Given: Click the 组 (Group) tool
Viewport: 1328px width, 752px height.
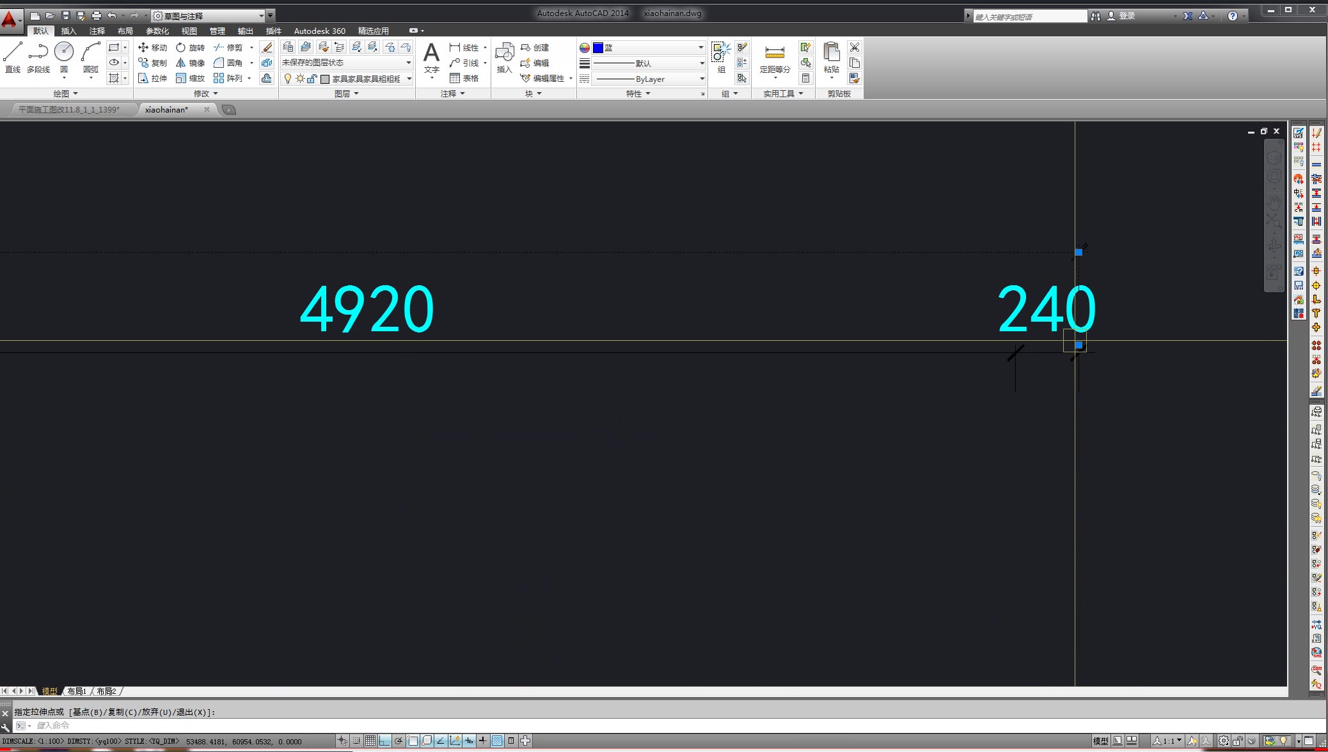Looking at the screenshot, I should pyautogui.click(x=721, y=58).
